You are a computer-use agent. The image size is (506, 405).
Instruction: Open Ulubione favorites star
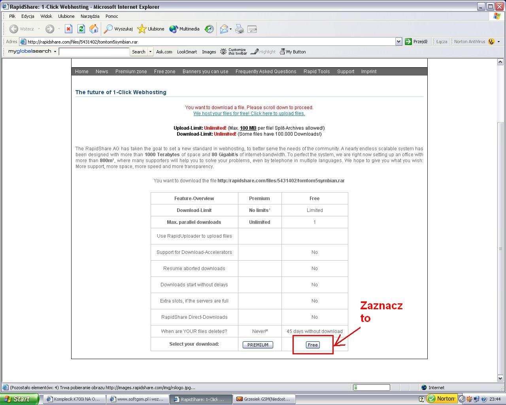tap(151, 29)
